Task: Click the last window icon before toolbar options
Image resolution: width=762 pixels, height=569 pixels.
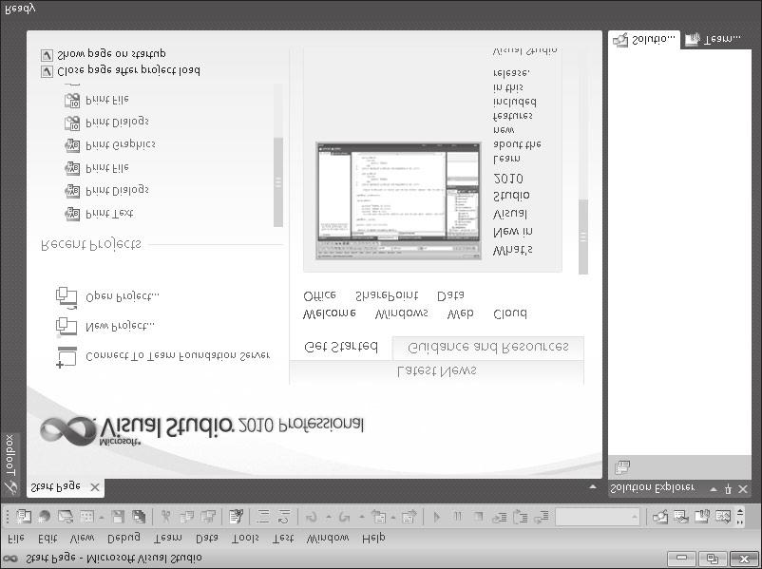Action: pyautogui.click(x=723, y=516)
